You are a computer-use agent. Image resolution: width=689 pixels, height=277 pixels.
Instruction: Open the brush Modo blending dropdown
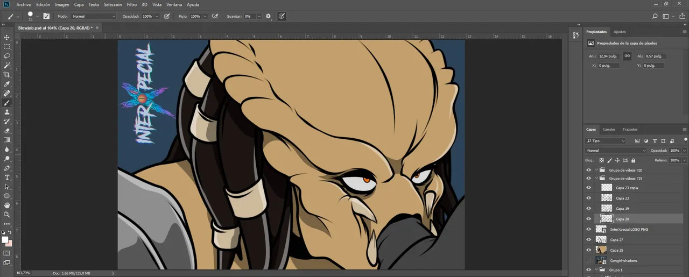[x=94, y=17]
